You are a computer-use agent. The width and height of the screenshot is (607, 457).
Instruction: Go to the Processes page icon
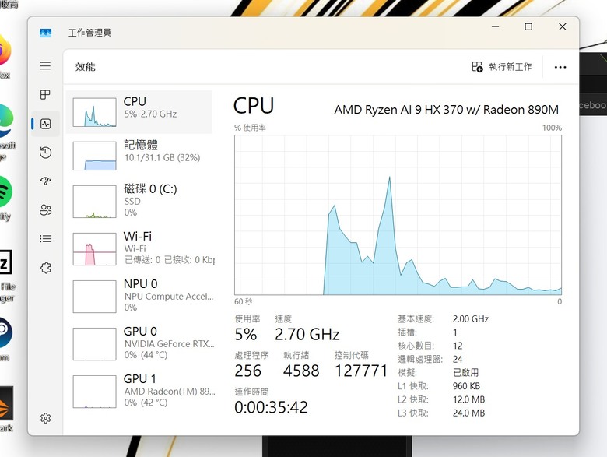(45, 94)
